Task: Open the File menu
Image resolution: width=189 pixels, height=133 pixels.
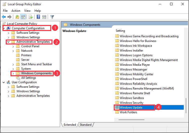Action: (5, 11)
